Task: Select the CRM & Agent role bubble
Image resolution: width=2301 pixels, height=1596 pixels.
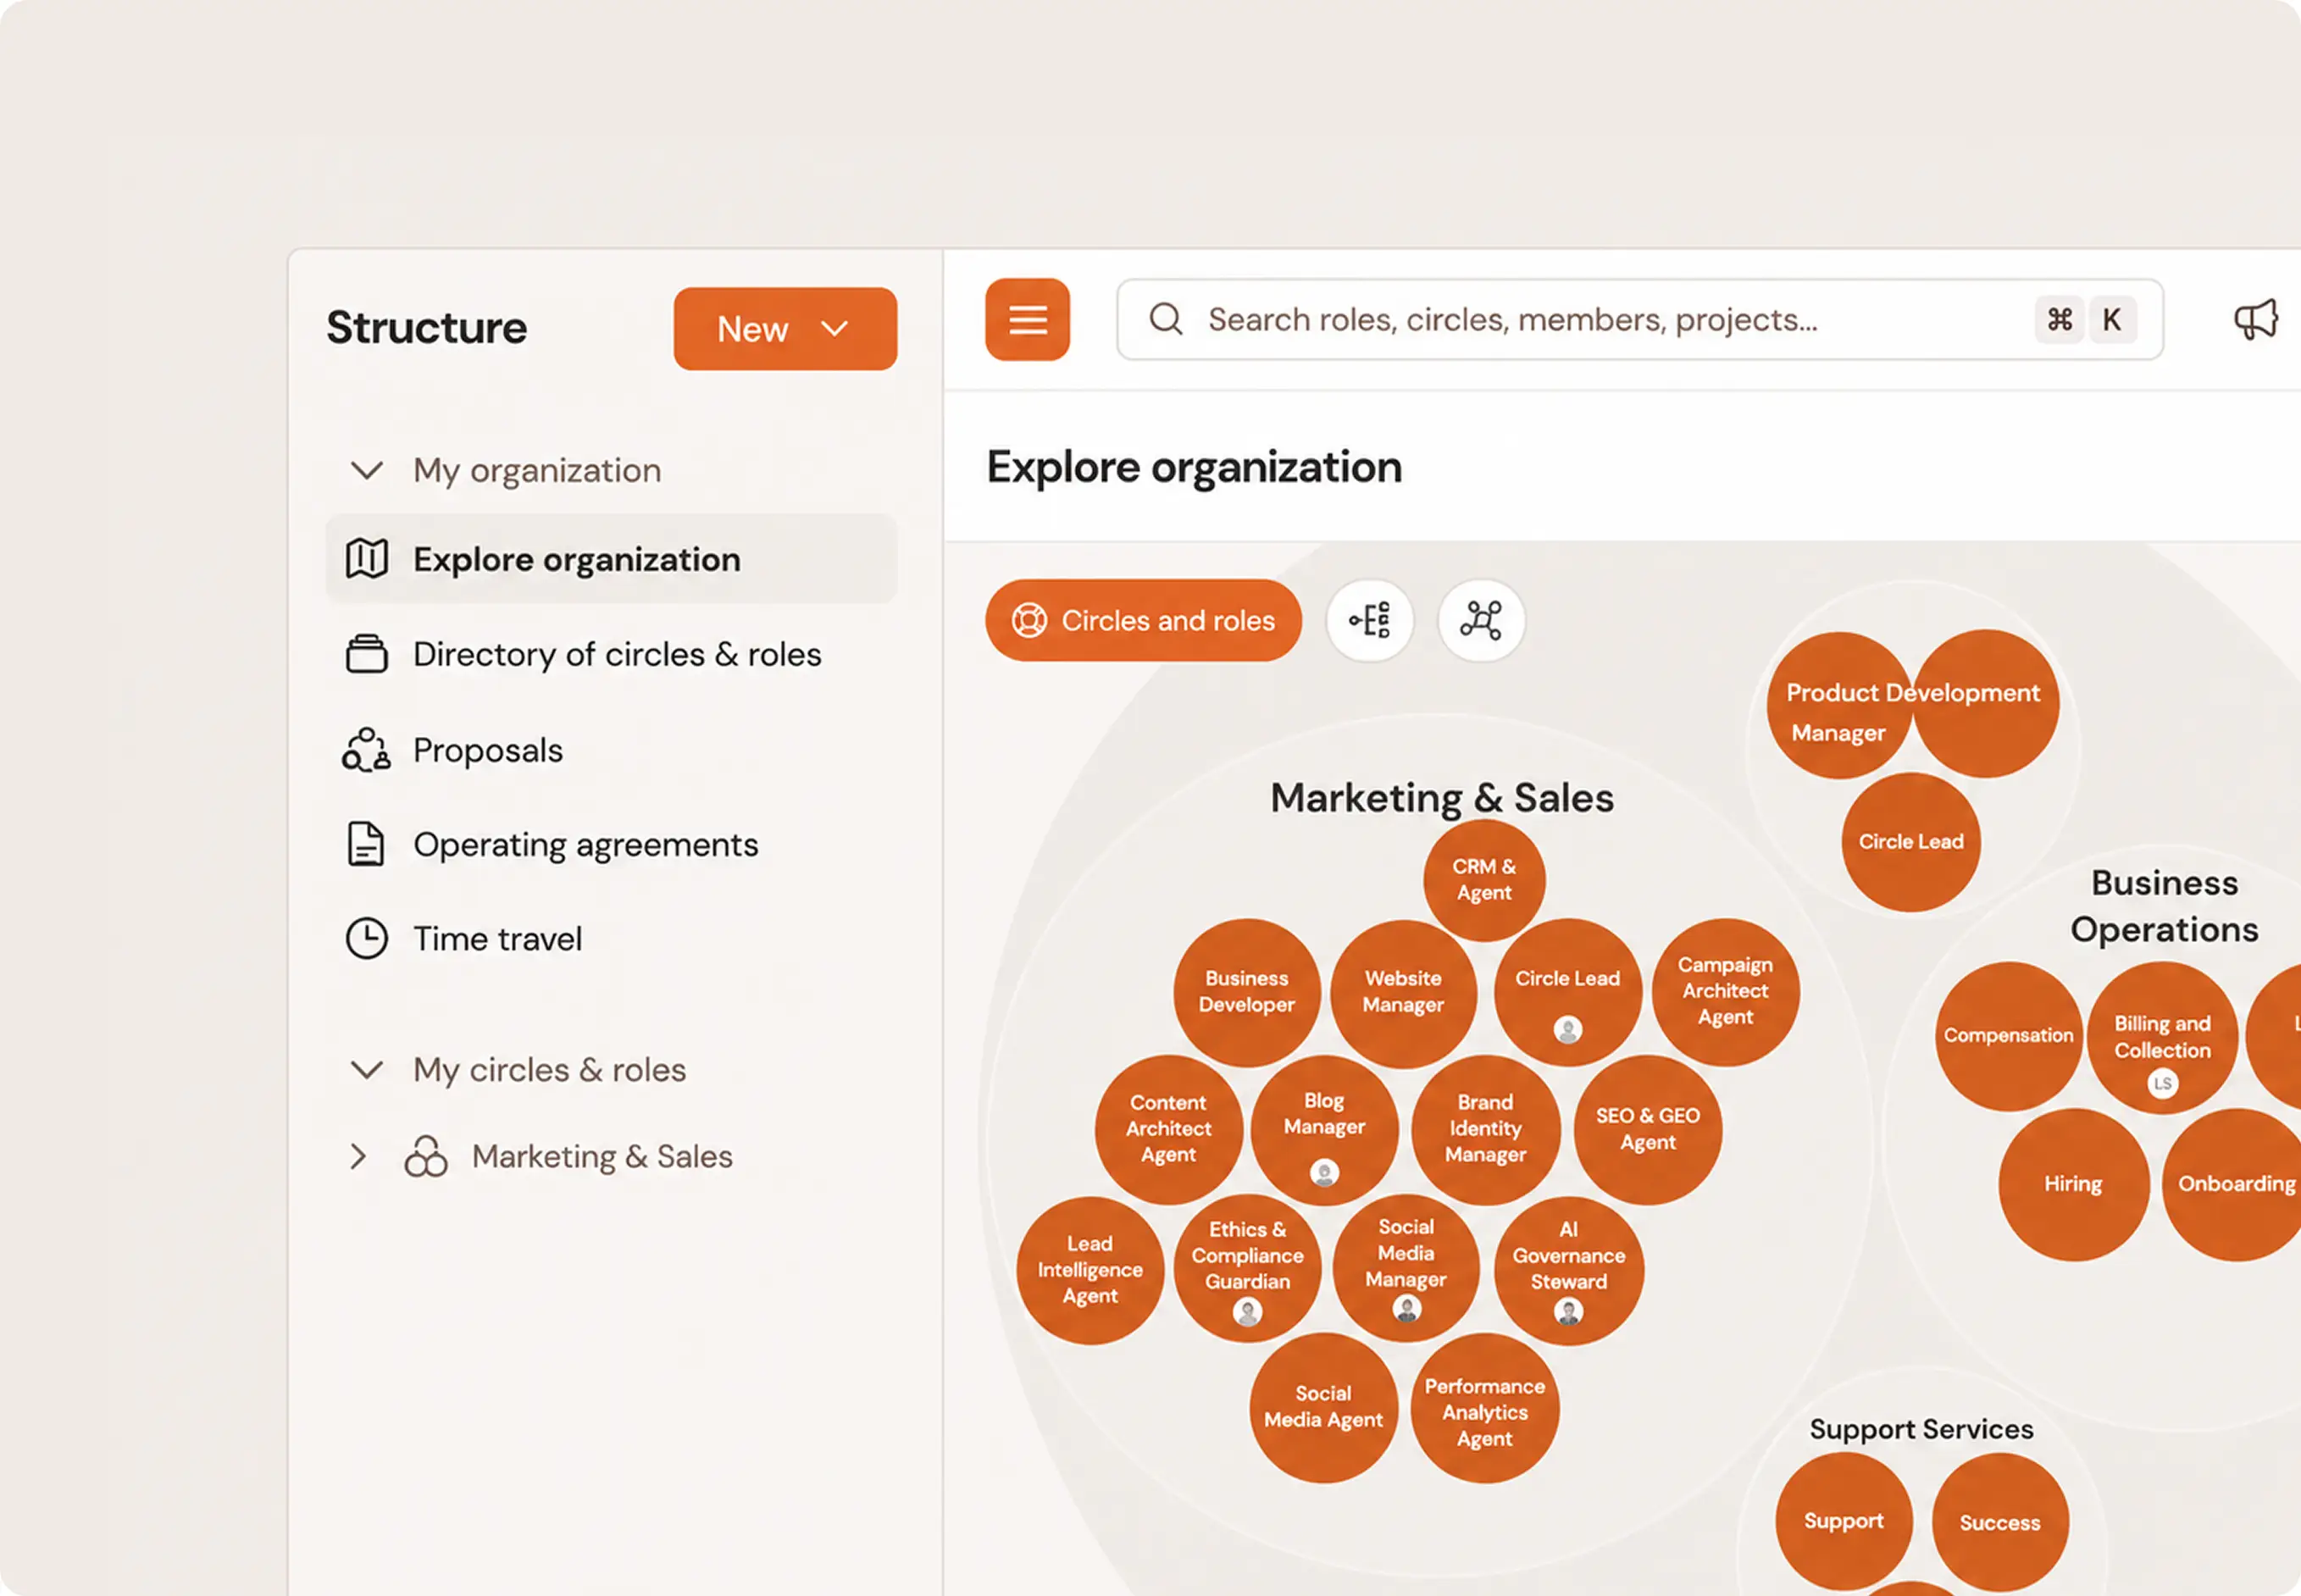Action: pyautogui.click(x=1484, y=880)
